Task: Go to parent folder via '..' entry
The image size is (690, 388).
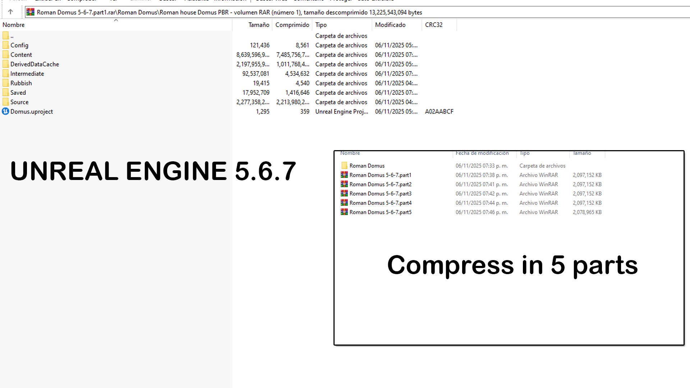Action: [x=12, y=36]
